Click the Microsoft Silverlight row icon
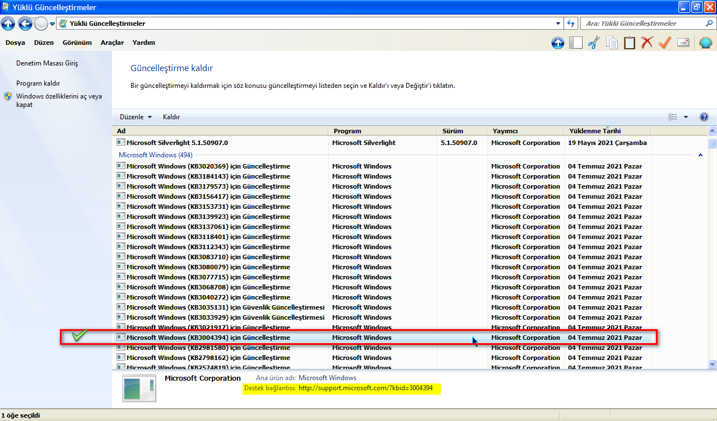717x421 pixels. (x=120, y=143)
